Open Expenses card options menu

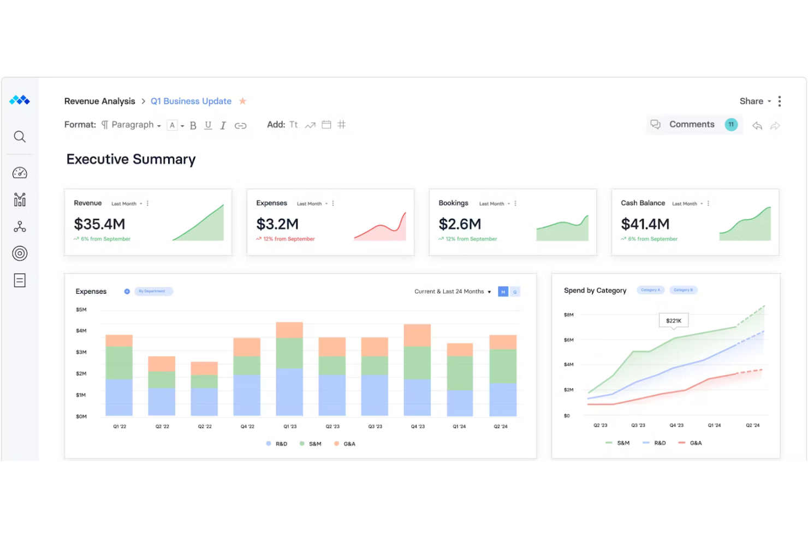click(333, 203)
